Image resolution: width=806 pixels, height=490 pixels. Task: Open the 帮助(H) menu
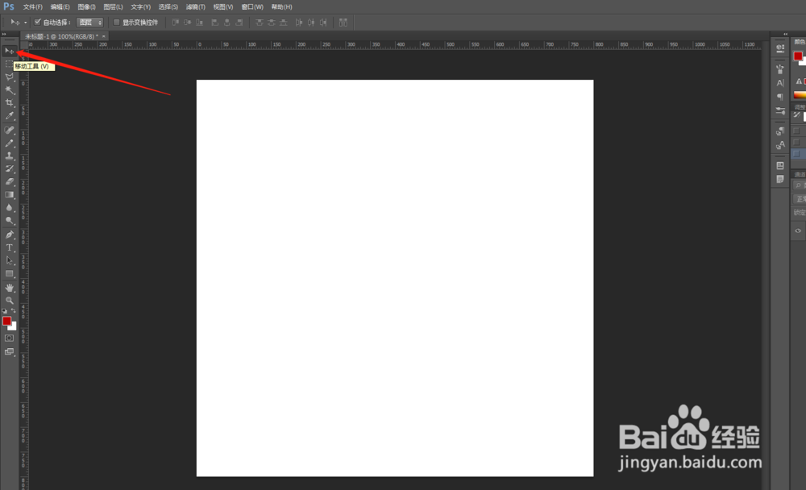point(281,7)
